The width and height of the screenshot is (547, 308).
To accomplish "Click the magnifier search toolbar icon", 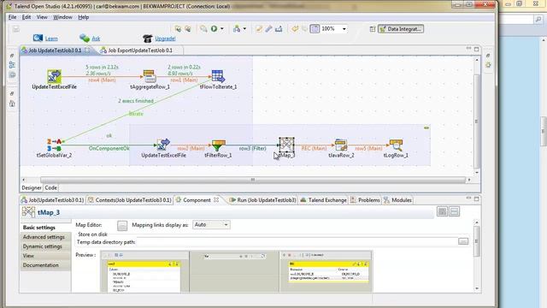I will click(203, 28).
